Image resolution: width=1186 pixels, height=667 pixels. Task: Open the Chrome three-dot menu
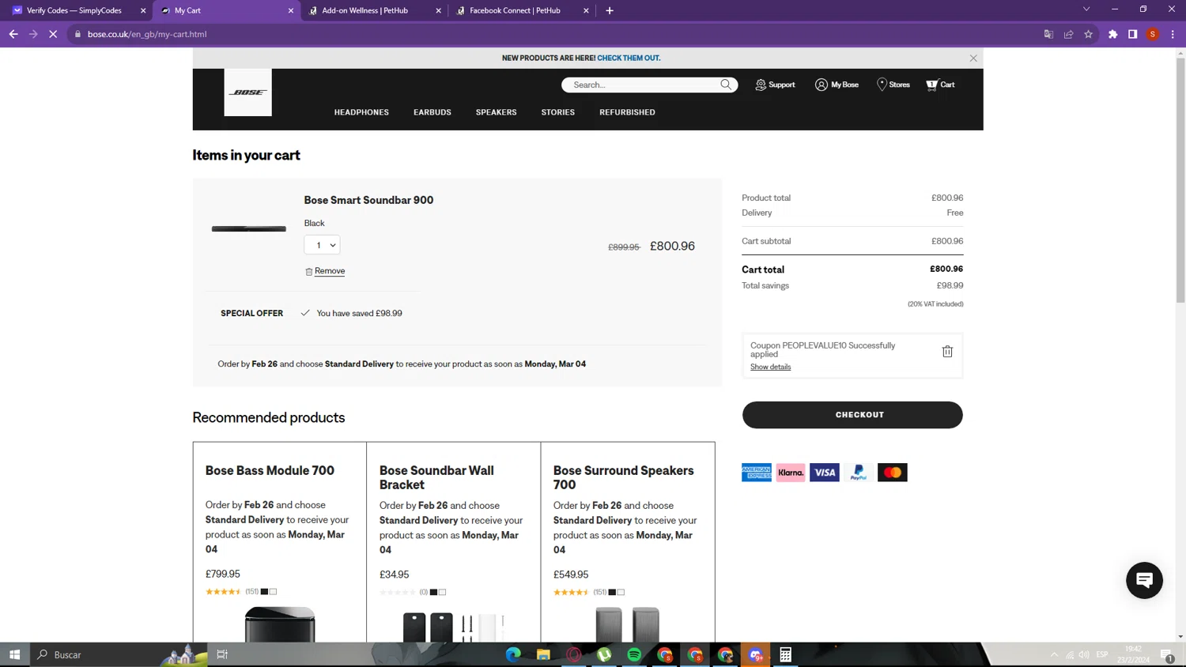pos(1173,34)
